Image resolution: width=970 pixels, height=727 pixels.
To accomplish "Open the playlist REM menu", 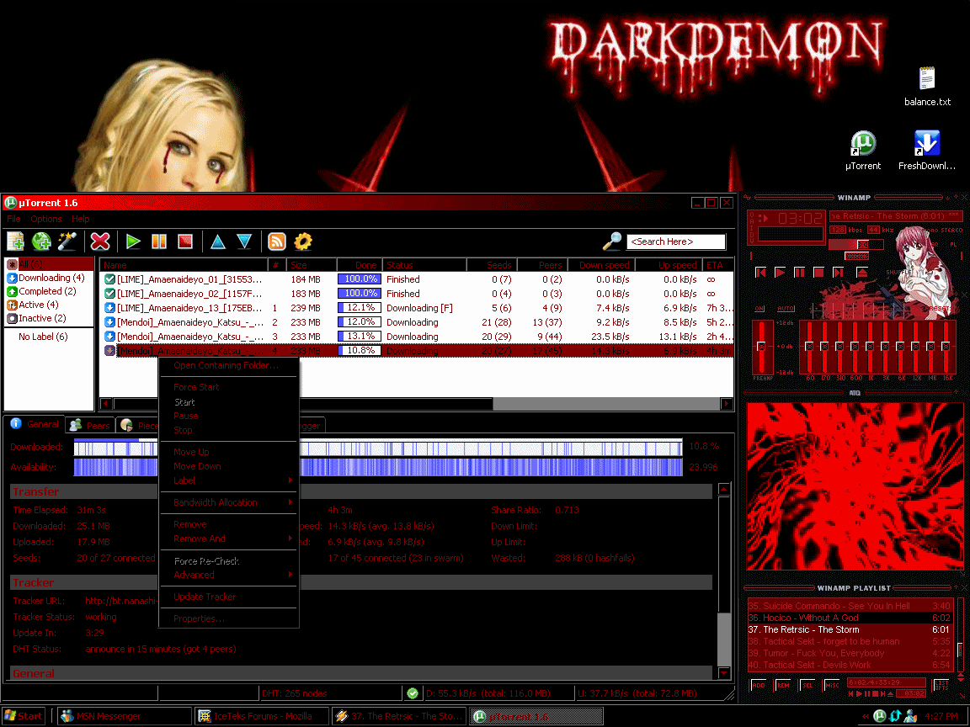I will tap(783, 685).
